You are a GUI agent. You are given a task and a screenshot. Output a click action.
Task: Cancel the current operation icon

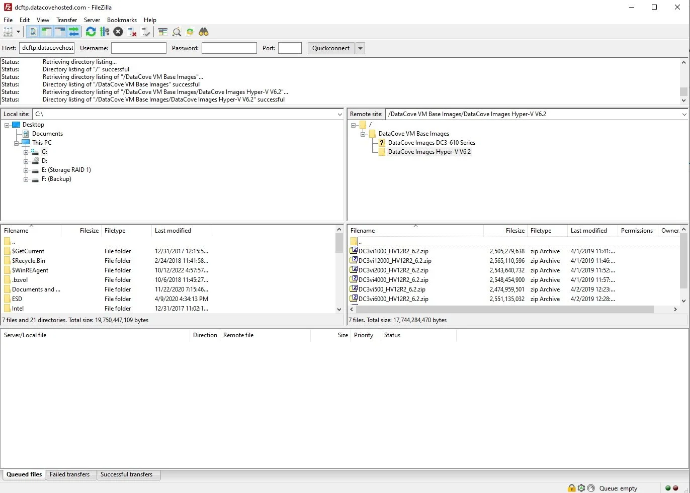tap(118, 32)
